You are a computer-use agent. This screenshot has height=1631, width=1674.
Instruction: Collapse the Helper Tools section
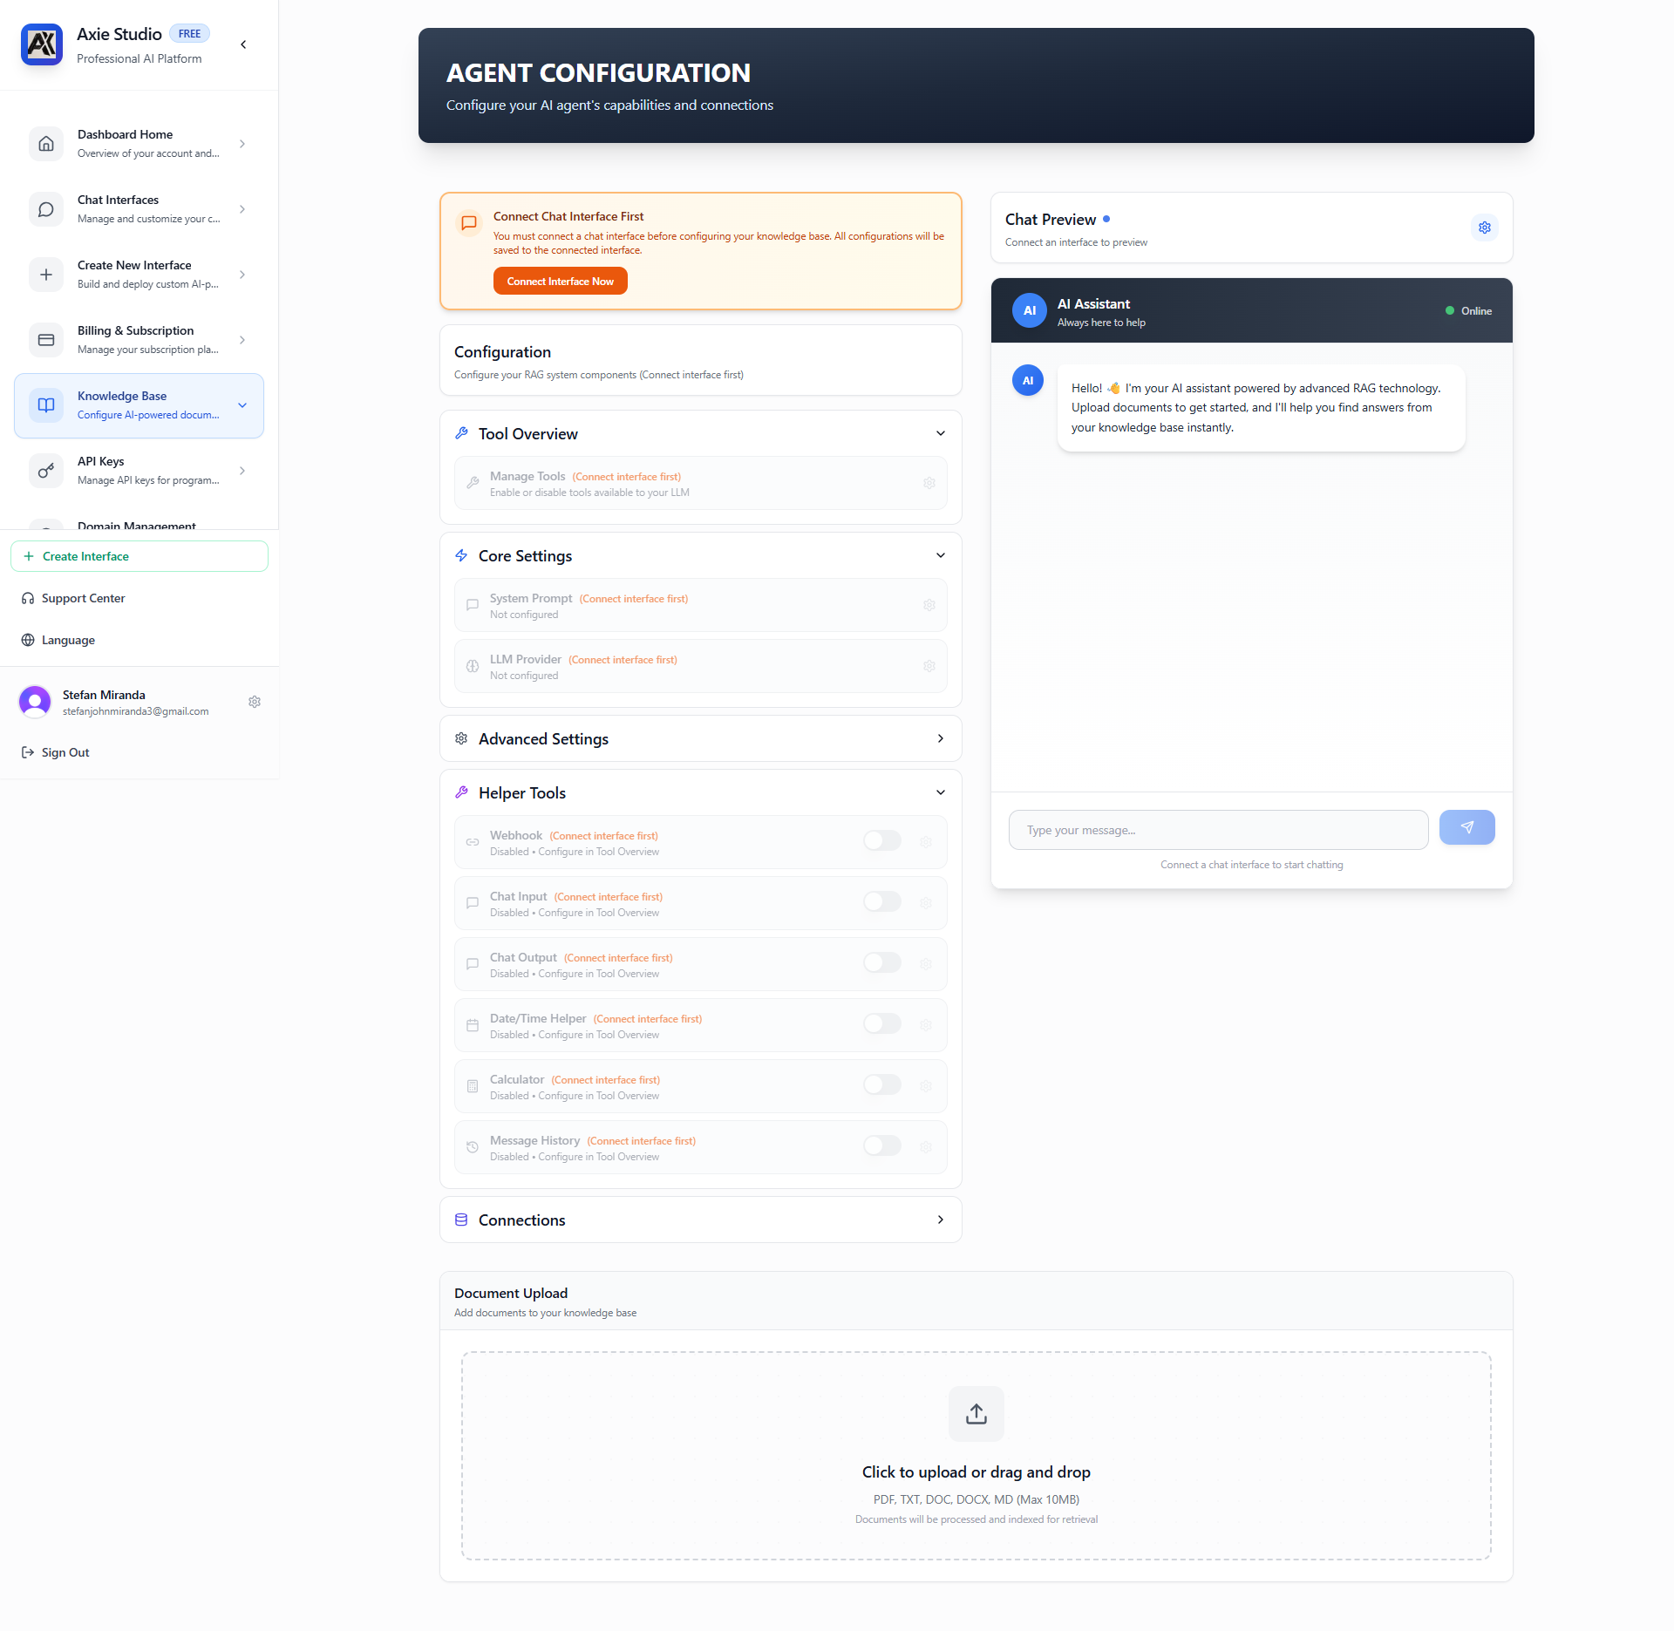coord(940,792)
